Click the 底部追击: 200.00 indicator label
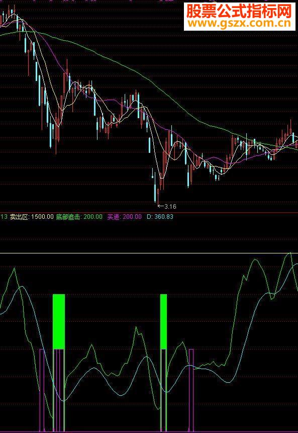 coord(79,217)
